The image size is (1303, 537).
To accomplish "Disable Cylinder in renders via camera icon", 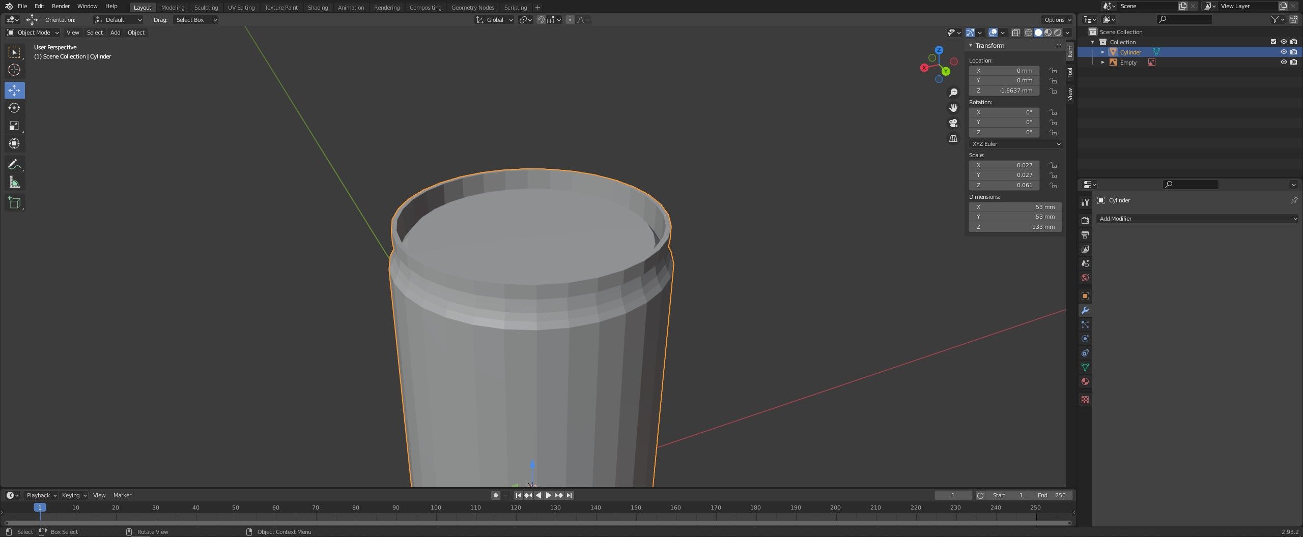I will [x=1294, y=52].
